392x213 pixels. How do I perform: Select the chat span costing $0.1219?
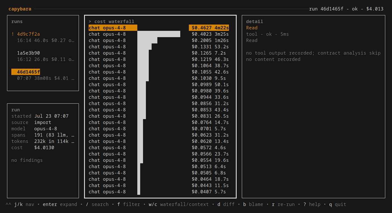(159, 59)
